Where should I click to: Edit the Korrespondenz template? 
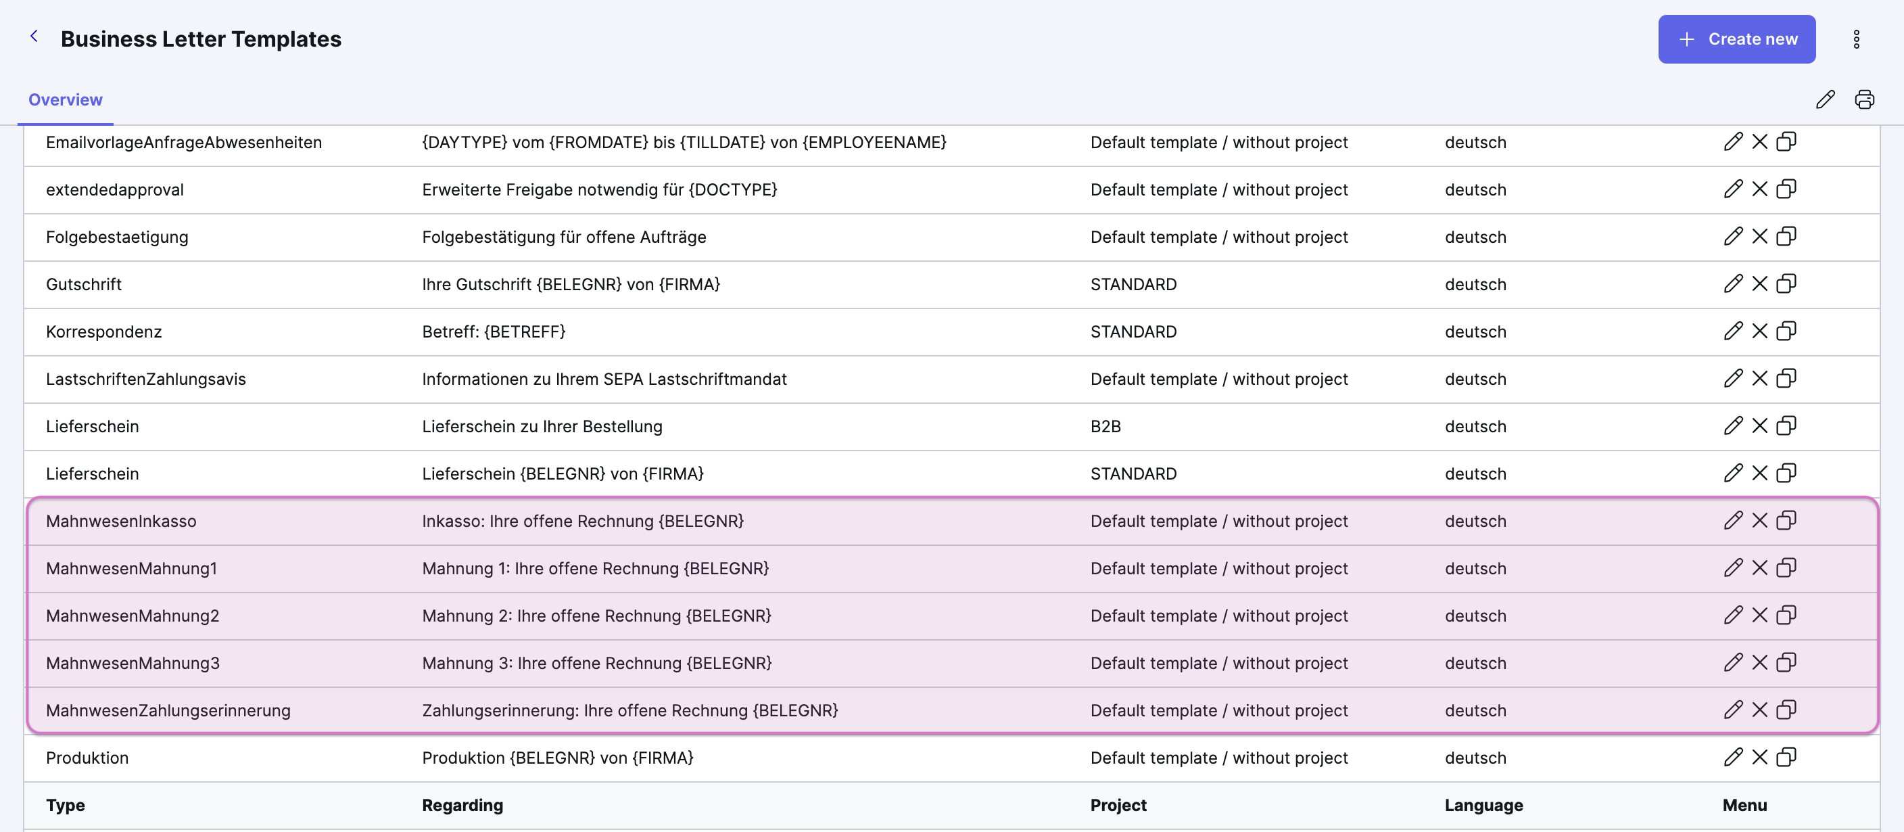click(1733, 331)
